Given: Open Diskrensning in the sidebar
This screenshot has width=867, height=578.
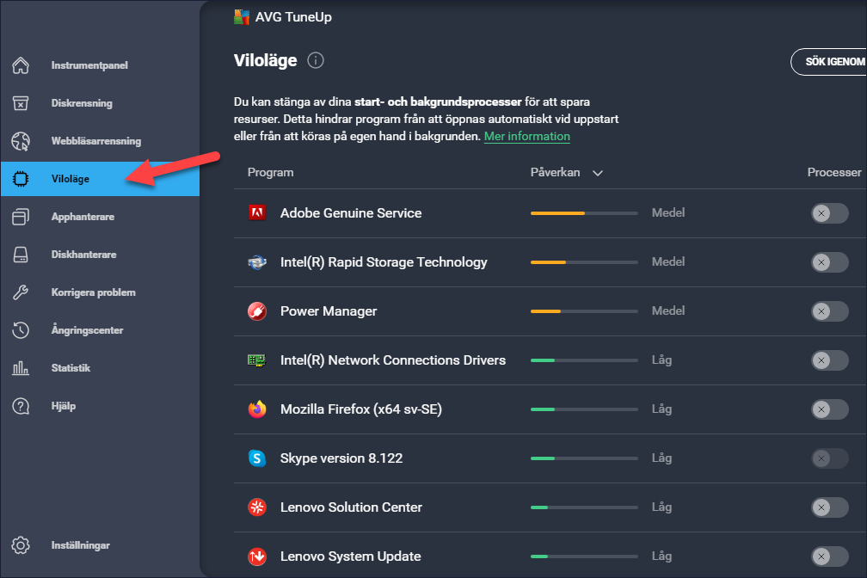Looking at the screenshot, I should 82,103.
